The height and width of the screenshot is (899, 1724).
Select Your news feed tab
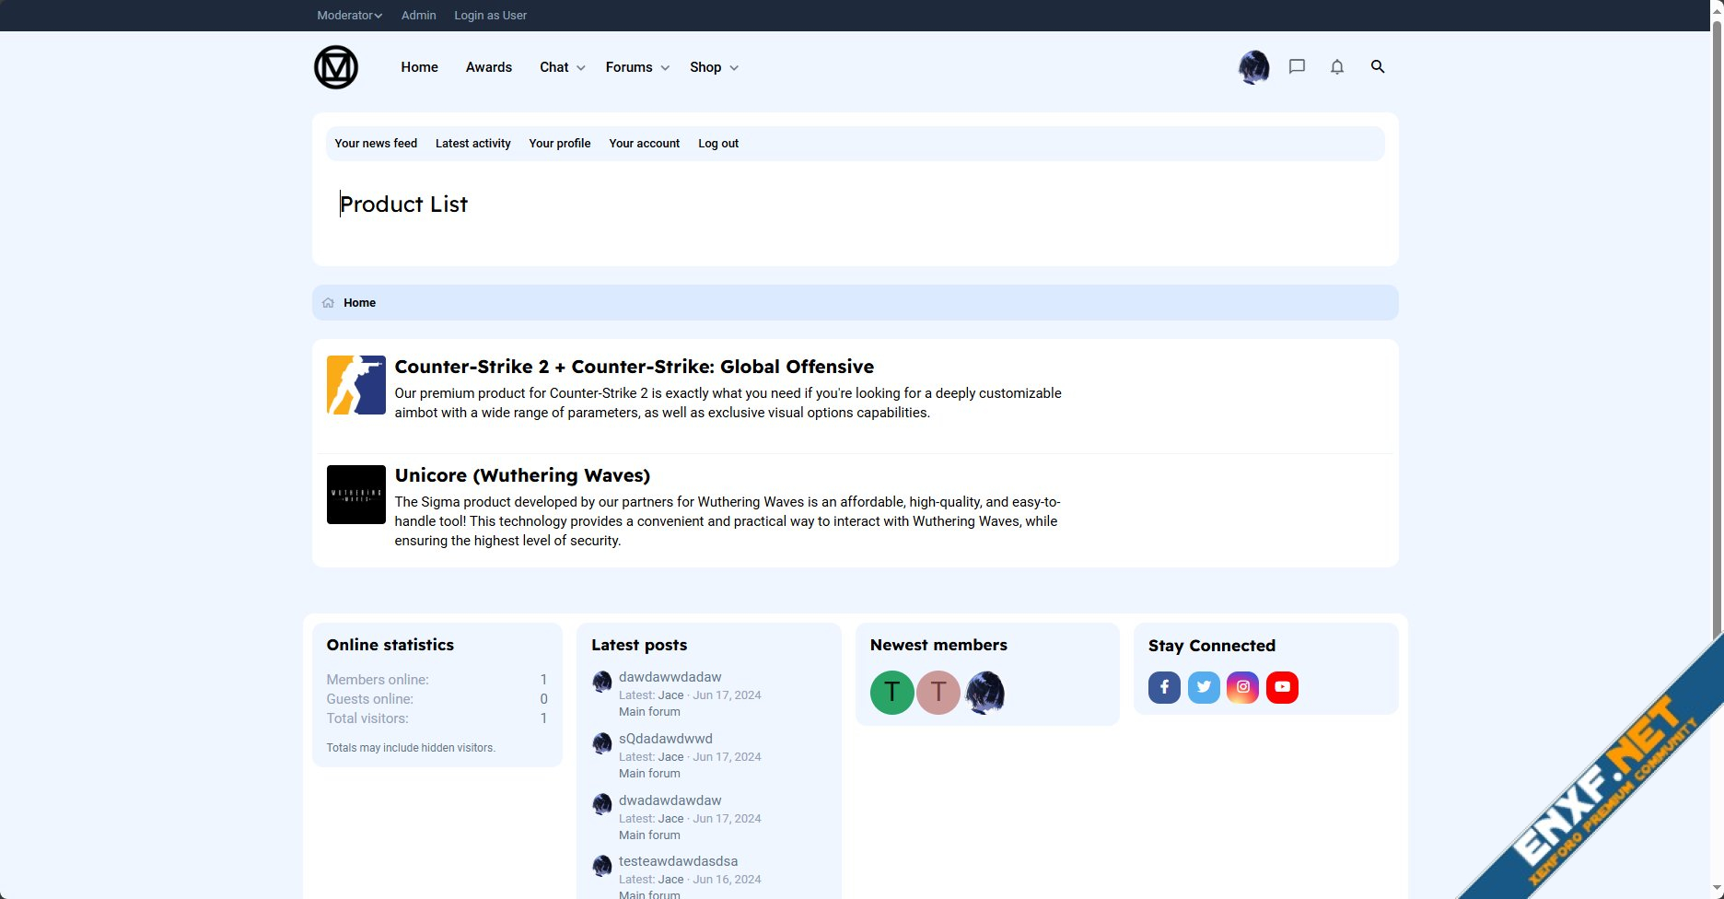click(x=376, y=144)
